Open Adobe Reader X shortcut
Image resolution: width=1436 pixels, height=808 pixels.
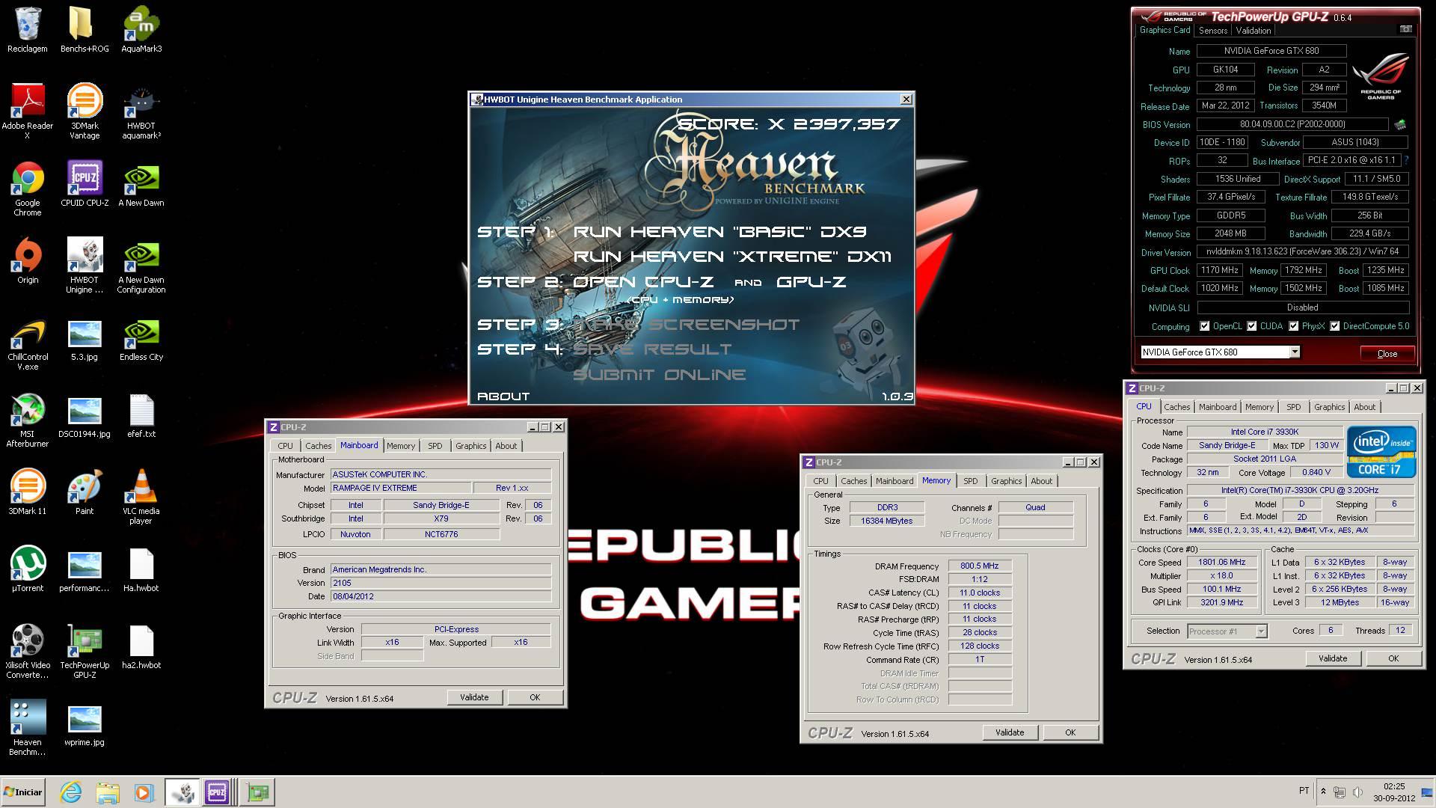tap(28, 111)
